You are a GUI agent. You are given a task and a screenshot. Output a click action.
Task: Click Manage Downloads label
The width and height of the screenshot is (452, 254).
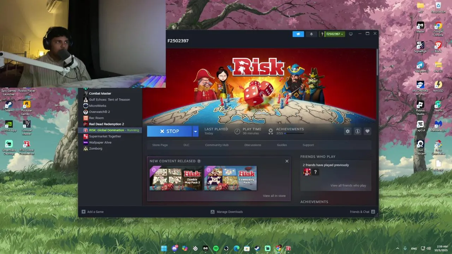[230, 212]
